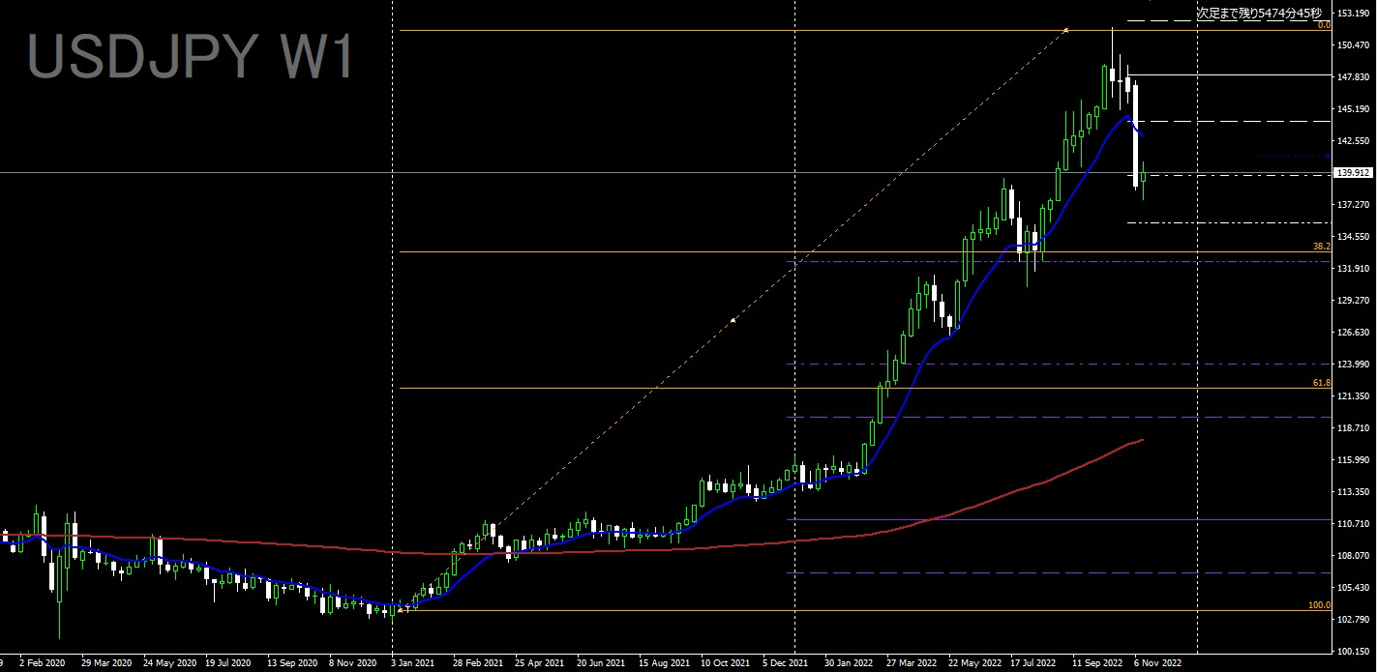Screen dimensions: 1377x672
Task: Click the 5 Dec 2021 date label
Action: click(x=788, y=664)
